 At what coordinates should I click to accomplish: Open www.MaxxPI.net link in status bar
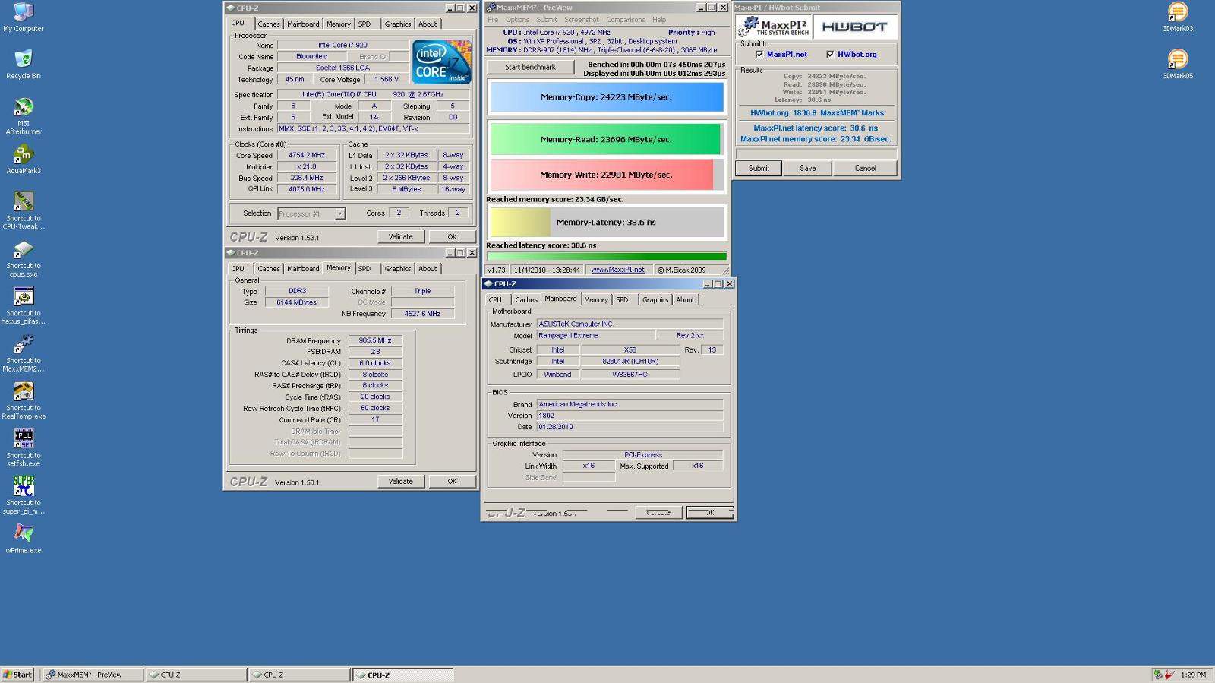(617, 270)
